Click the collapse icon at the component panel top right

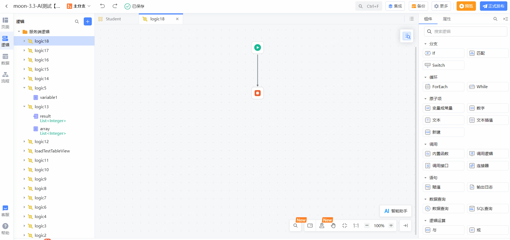click(x=506, y=19)
